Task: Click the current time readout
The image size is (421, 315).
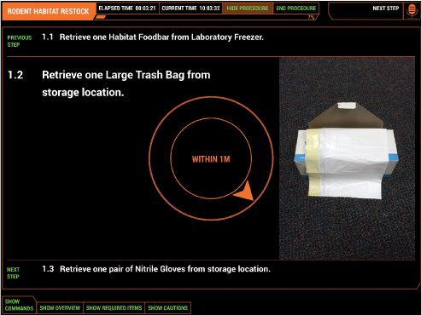Action: click(190, 9)
